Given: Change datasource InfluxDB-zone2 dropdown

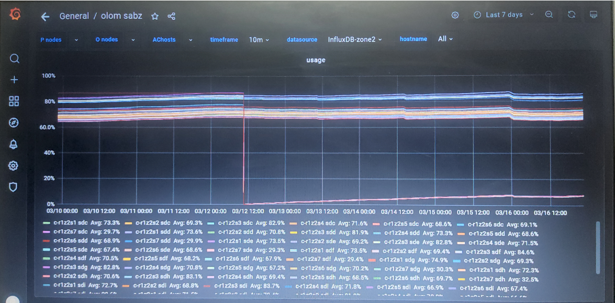Looking at the screenshot, I should [x=354, y=39].
